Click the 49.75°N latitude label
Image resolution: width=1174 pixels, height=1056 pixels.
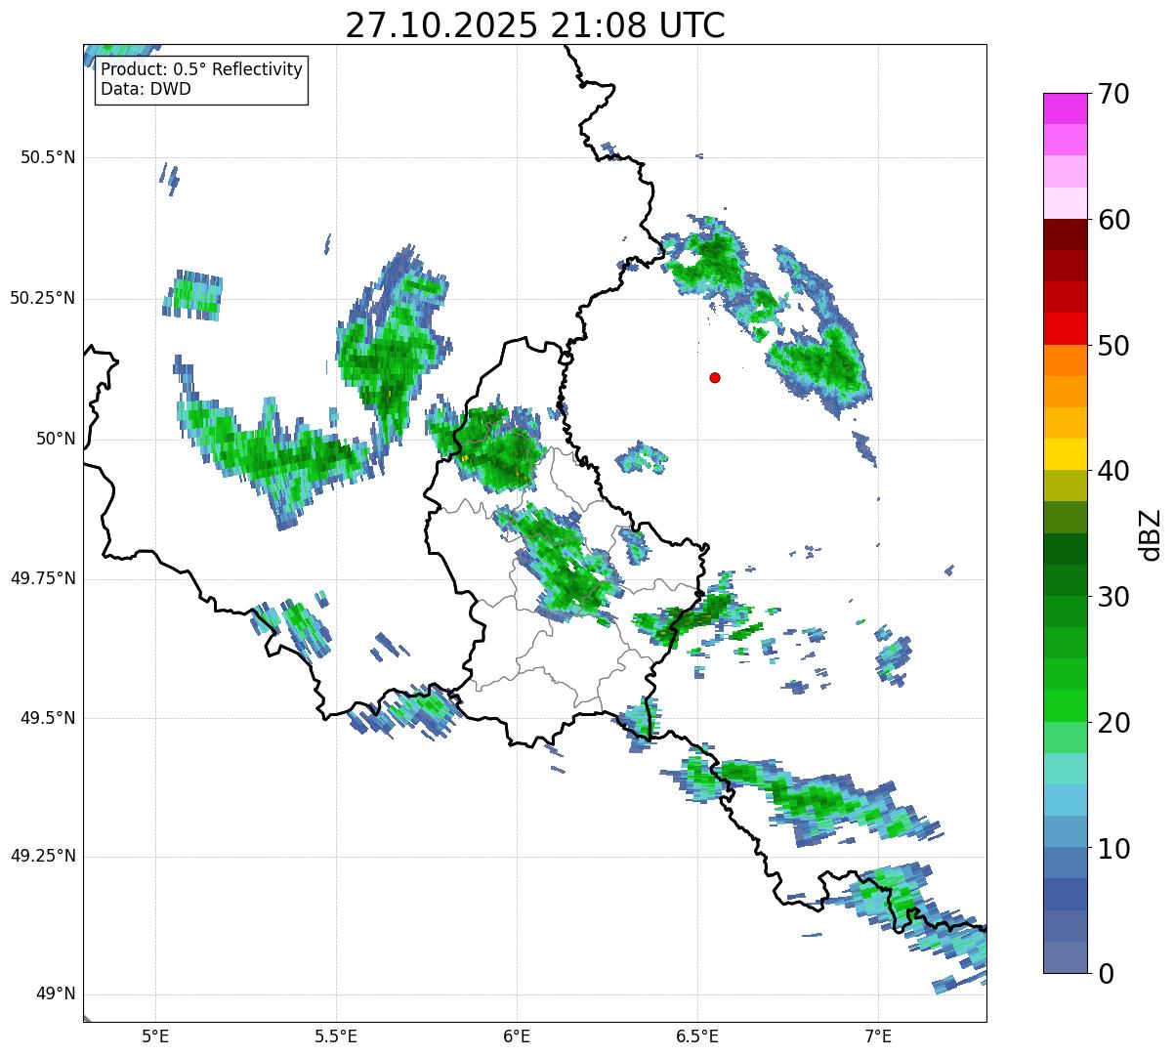(x=43, y=578)
